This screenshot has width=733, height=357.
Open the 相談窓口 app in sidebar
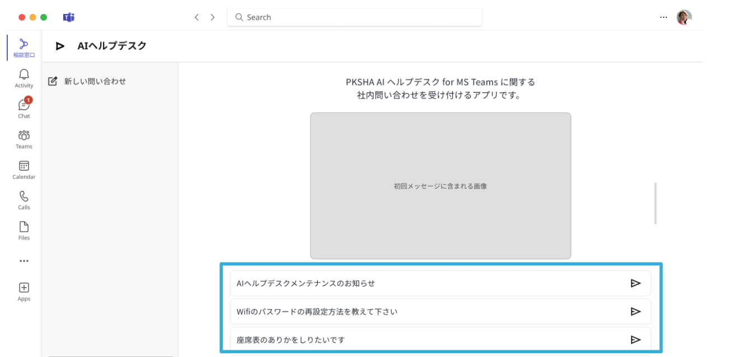coord(24,48)
